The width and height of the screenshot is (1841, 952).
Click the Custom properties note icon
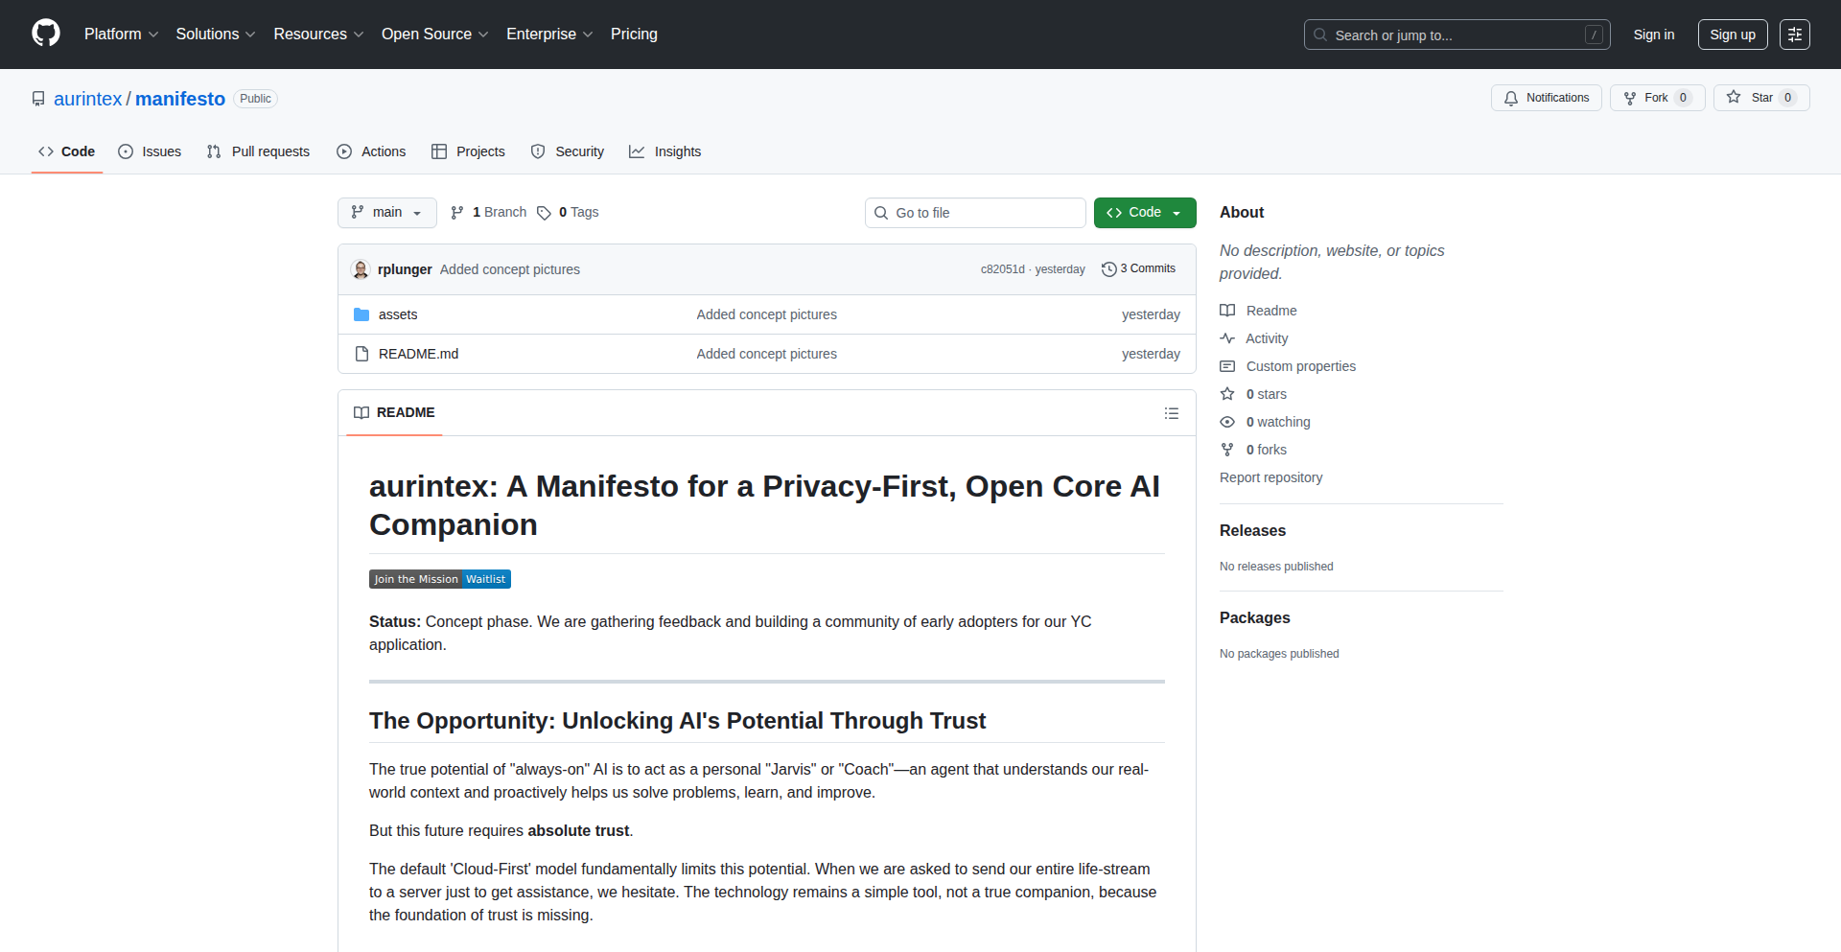(1227, 366)
